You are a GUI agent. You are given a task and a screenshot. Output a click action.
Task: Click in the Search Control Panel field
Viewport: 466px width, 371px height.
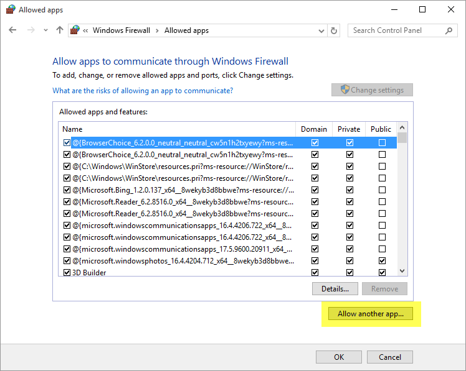(x=396, y=30)
